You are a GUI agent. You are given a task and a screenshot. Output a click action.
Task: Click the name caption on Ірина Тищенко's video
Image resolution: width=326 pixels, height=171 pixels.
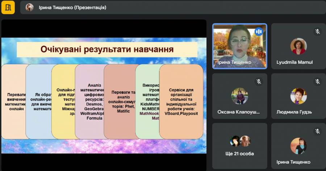pos(234,62)
